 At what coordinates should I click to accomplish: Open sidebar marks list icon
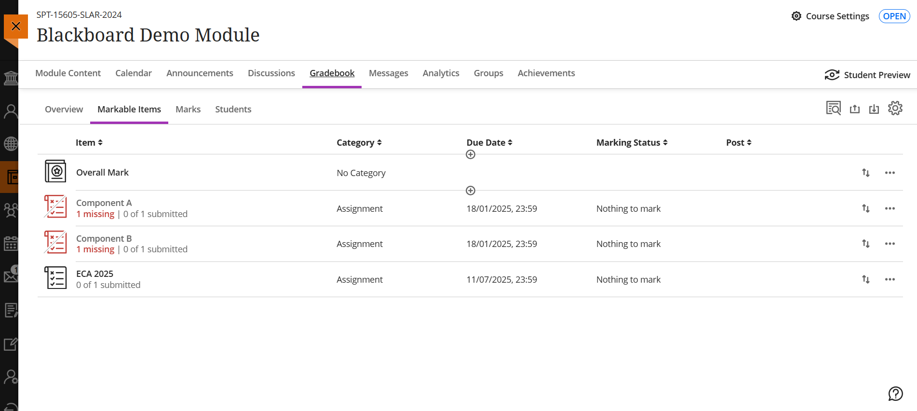coord(10,310)
